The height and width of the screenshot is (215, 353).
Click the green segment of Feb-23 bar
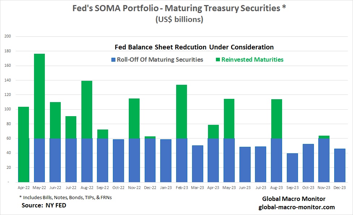(182, 111)
